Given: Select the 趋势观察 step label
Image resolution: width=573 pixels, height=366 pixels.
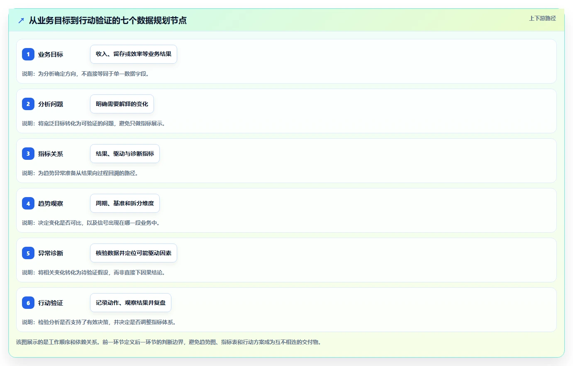Looking at the screenshot, I should pyautogui.click(x=51, y=203).
